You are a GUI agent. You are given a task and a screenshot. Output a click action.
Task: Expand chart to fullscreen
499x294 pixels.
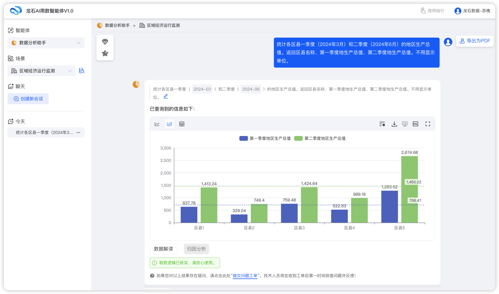pyautogui.click(x=428, y=124)
